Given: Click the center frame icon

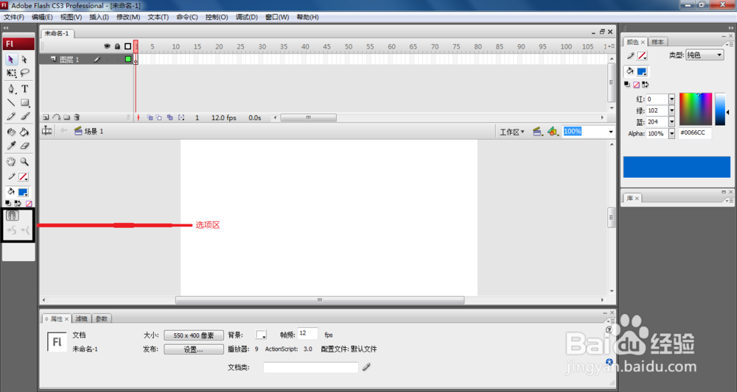Looking at the screenshot, I should coord(139,118).
